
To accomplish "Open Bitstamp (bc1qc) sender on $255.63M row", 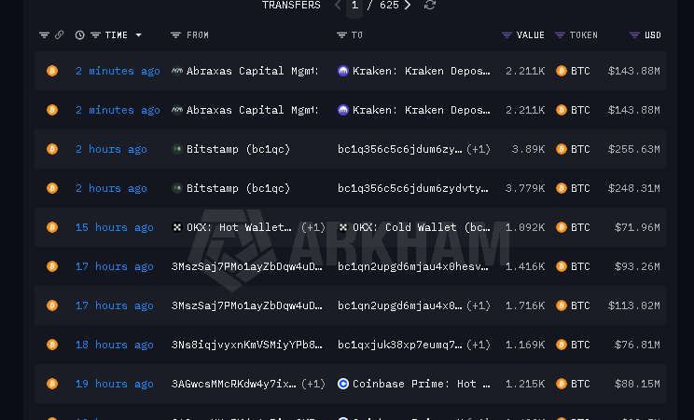I will click(x=238, y=149).
